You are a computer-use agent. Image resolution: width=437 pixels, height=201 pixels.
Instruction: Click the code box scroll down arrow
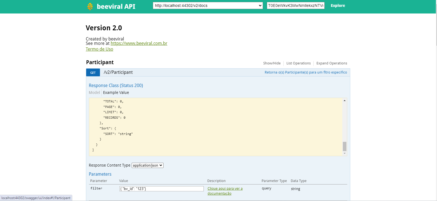click(344, 153)
